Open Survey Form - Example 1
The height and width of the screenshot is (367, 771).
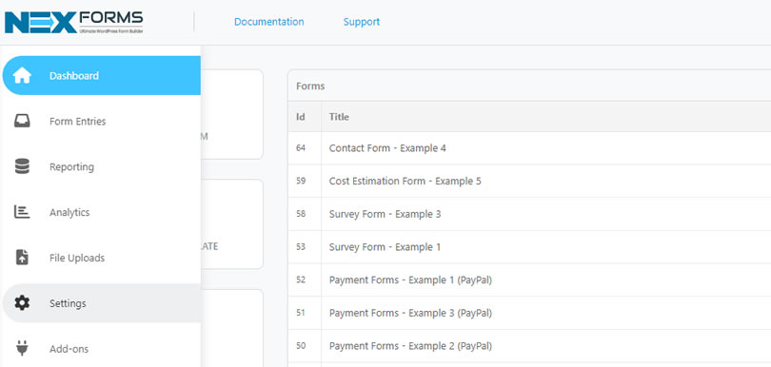385,246
